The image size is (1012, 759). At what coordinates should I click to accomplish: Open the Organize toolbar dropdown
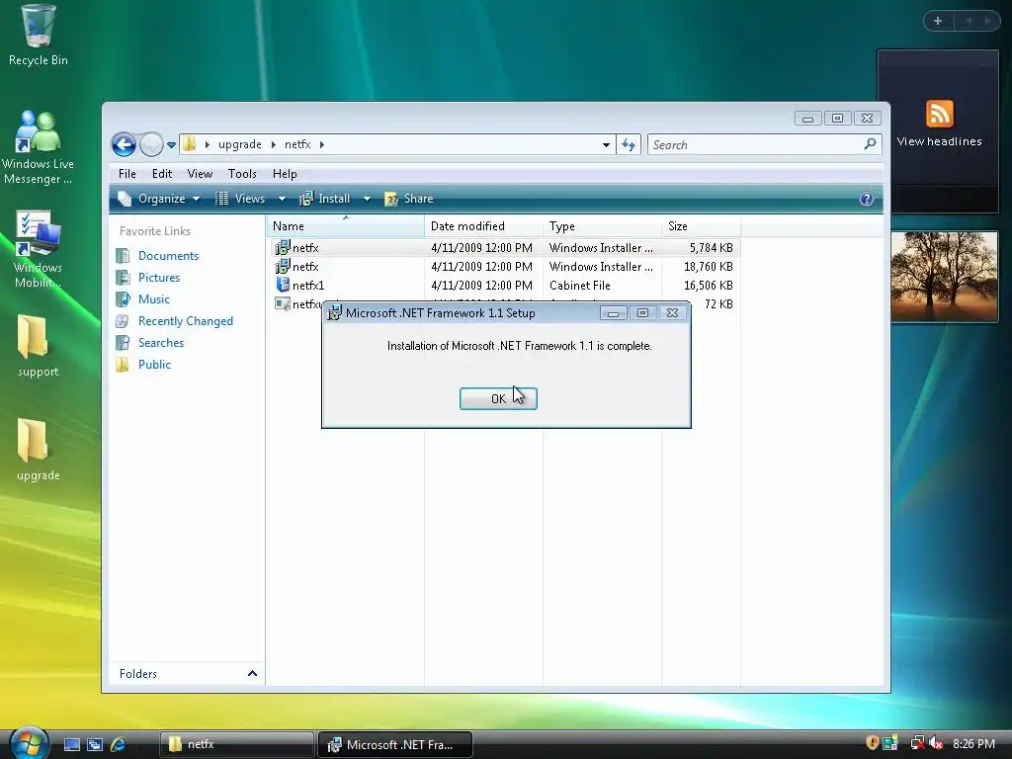(x=159, y=199)
